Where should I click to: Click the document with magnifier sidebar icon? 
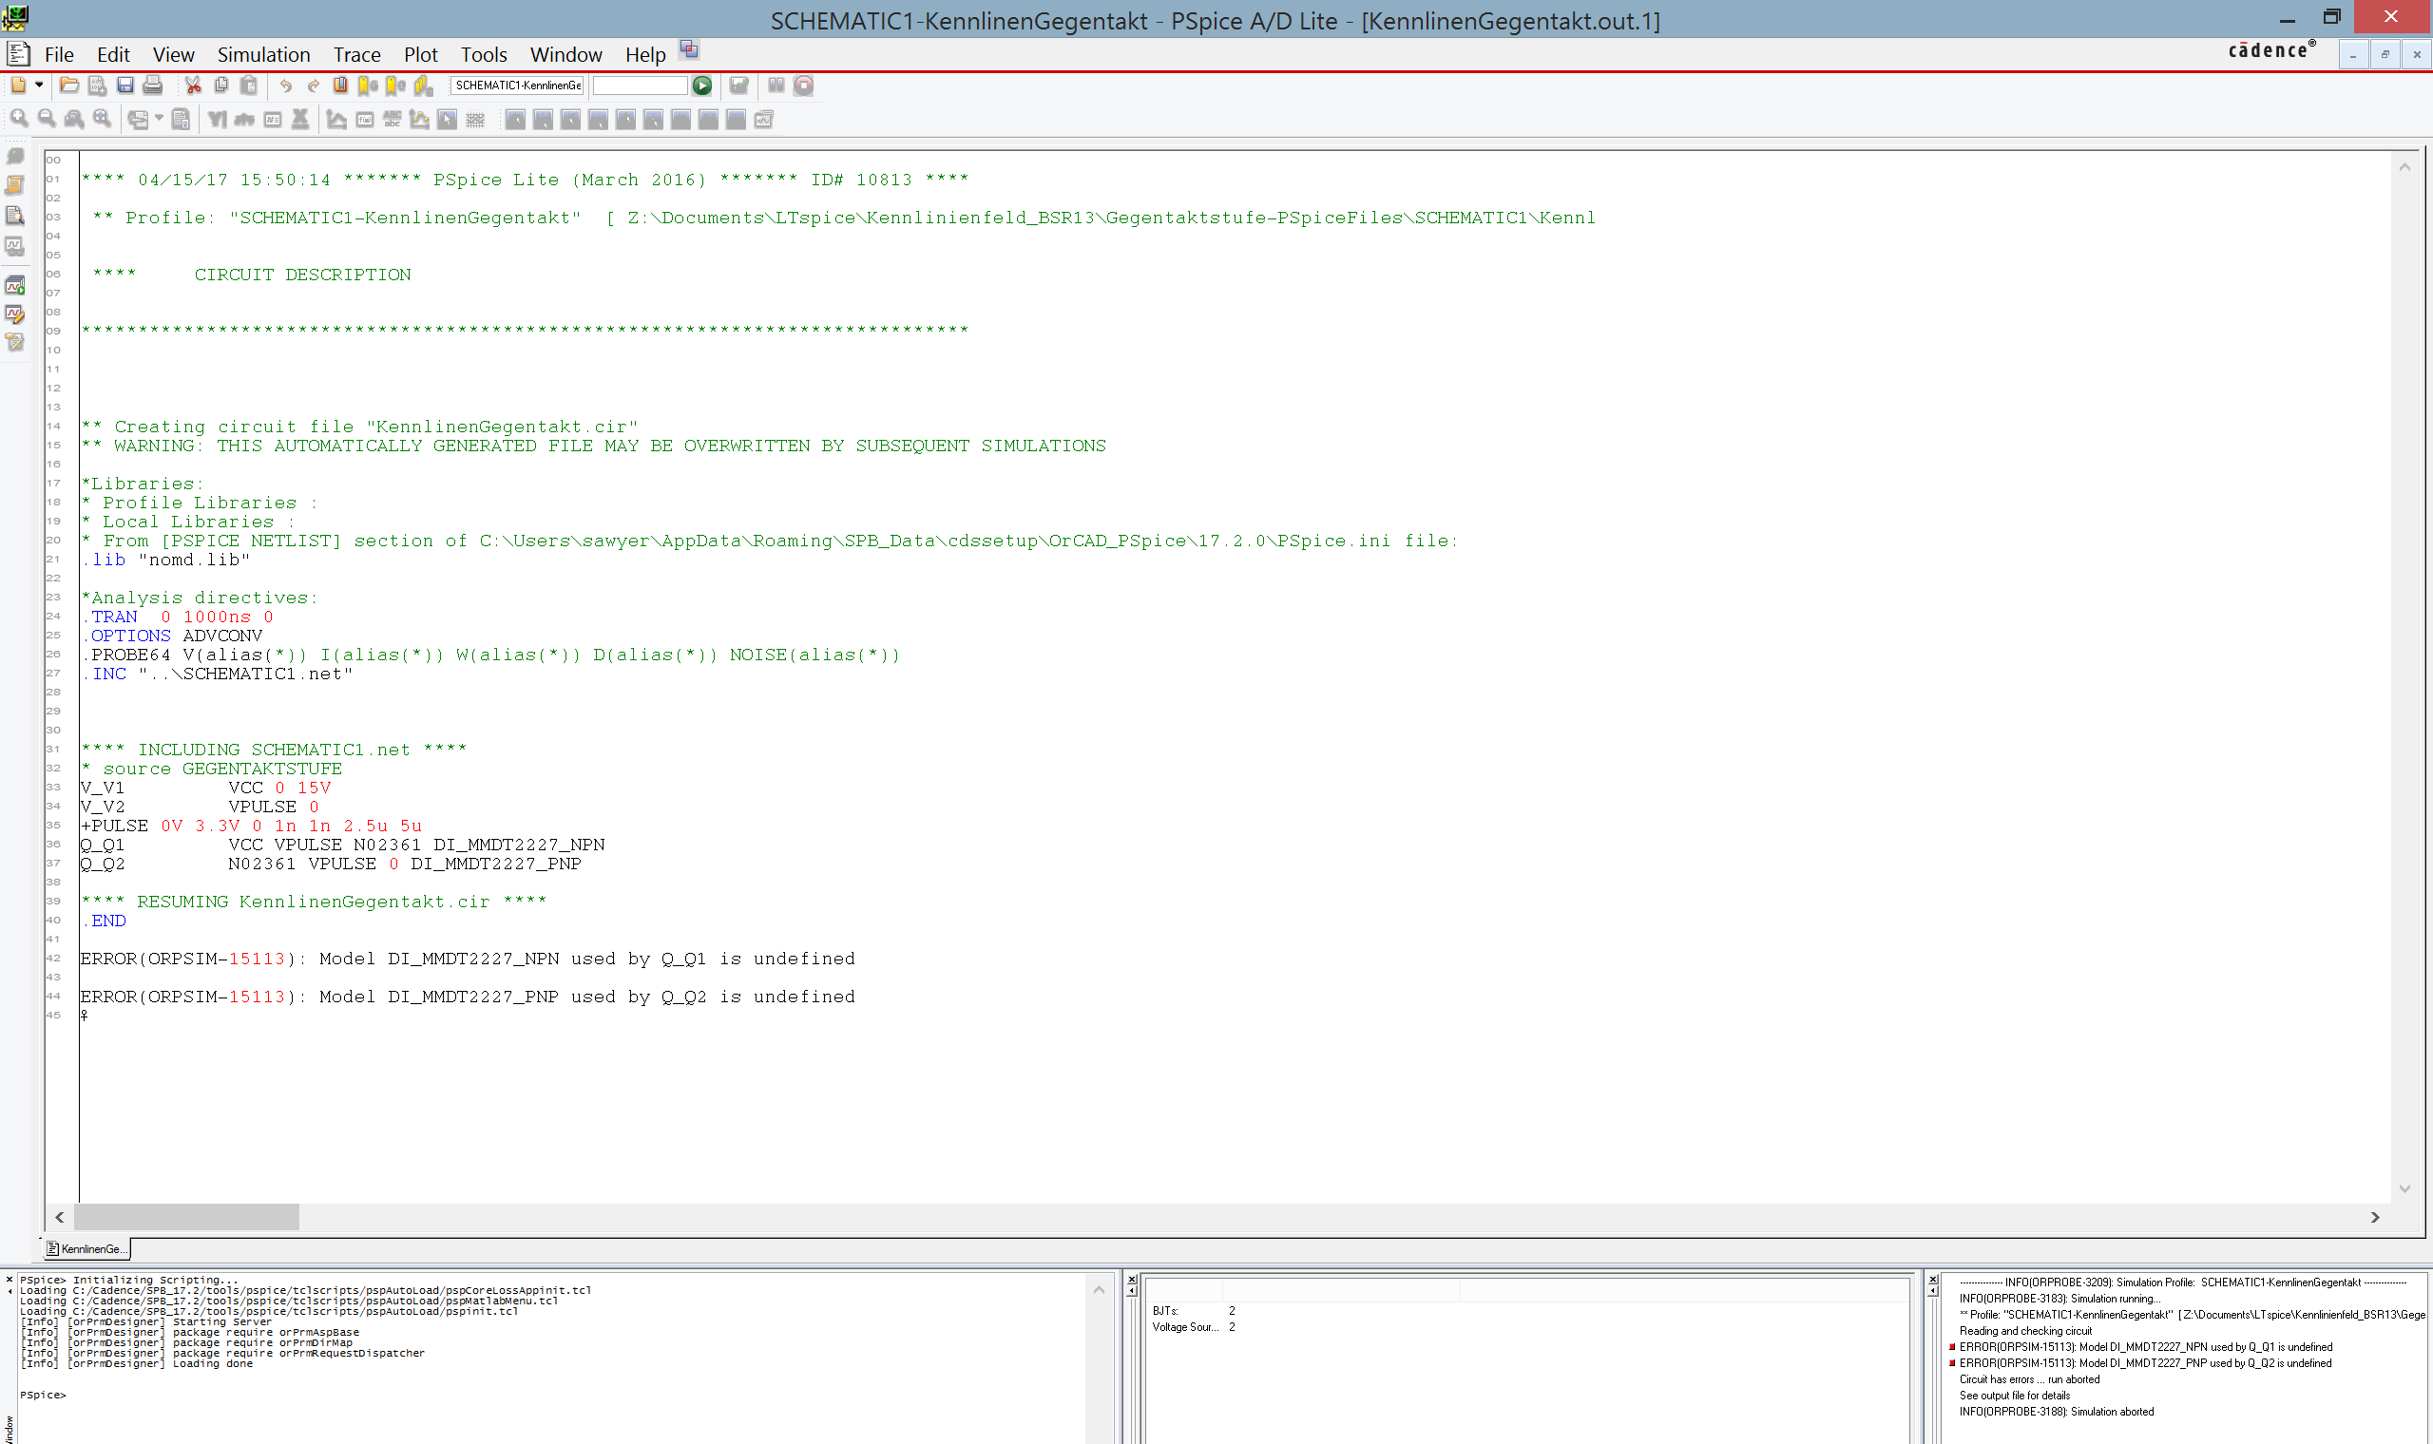click(x=14, y=215)
